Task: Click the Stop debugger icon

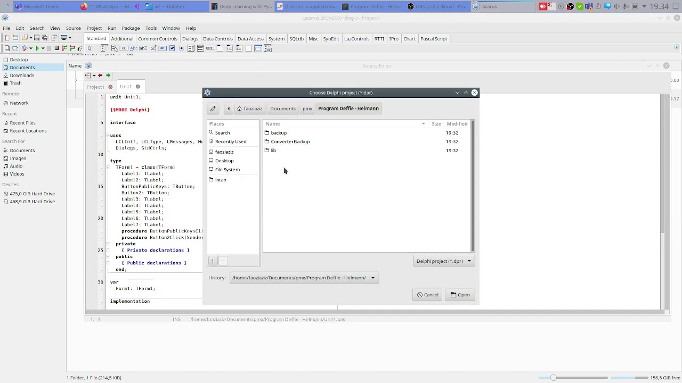Action: pyautogui.click(x=56, y=48)
